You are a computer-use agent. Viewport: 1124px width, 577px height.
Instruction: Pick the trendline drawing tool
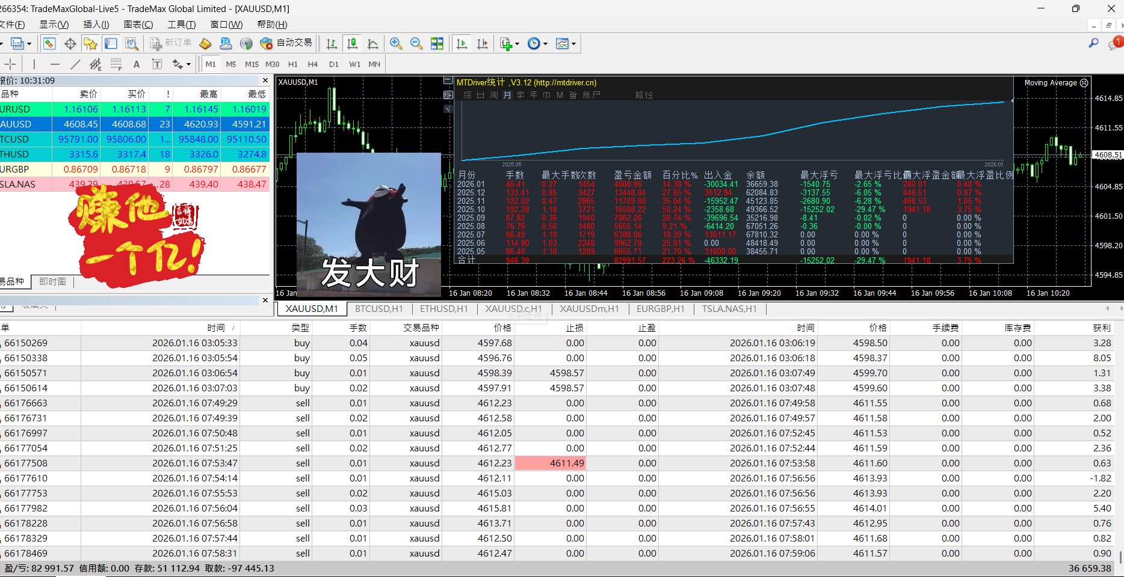75,64
